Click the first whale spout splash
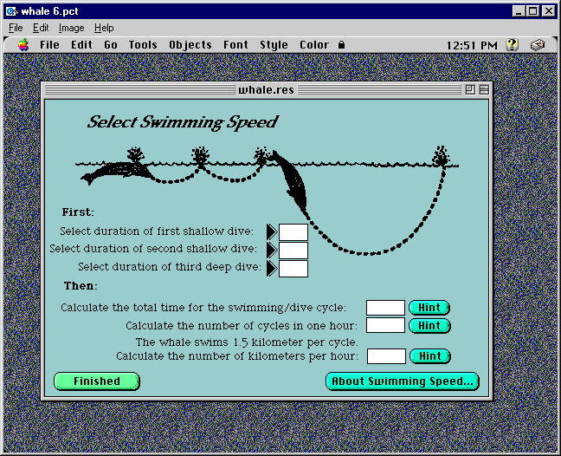The height and width of the screenshot is (456, 561). tap(136, 155)
